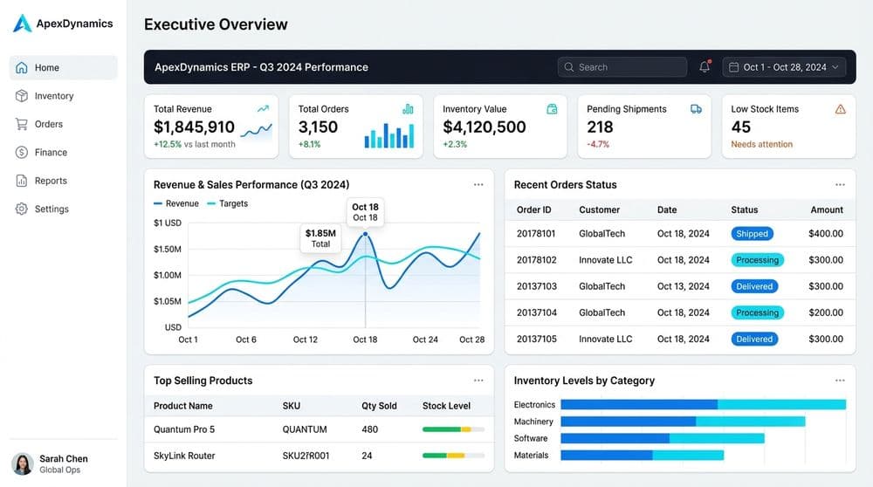Open the Total Orders mini bar chart
The width and height of the screenshot is (873, 487).
tap(389, 136)
